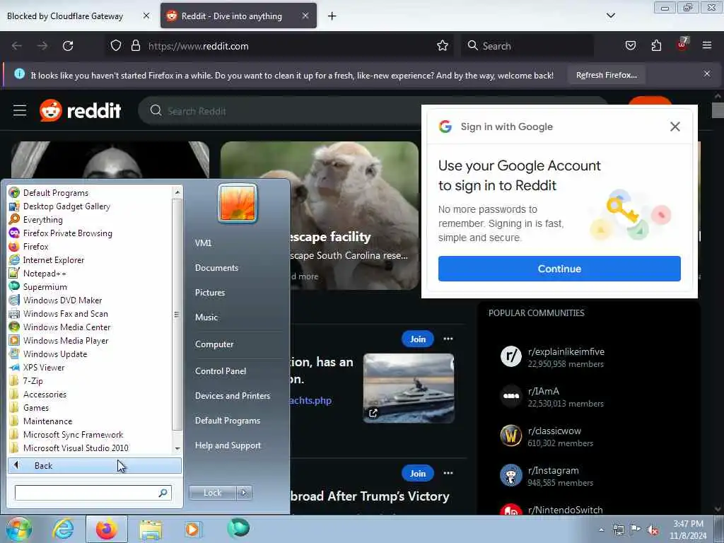Click the Firefox reload page icon

(68, 46)
